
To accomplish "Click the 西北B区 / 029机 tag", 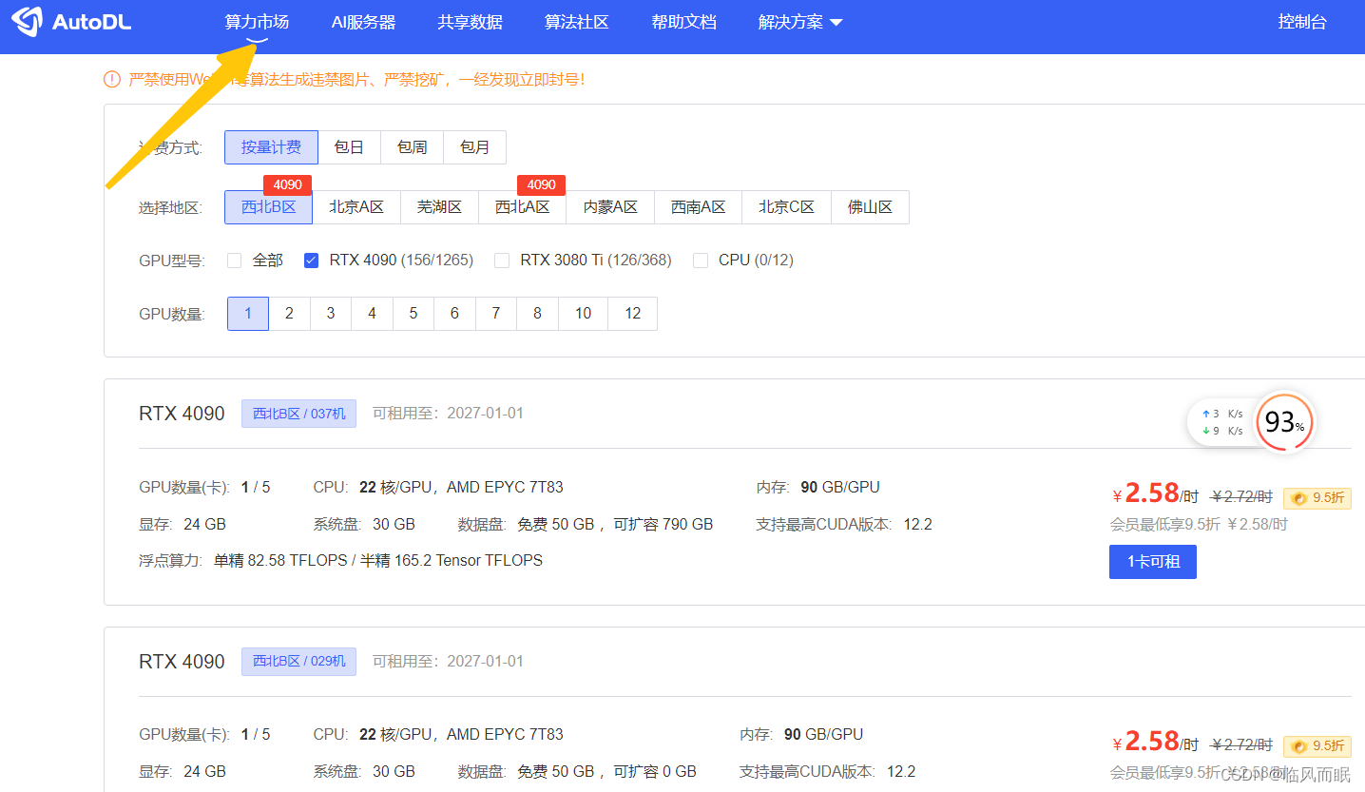I will tap(298, 662).
